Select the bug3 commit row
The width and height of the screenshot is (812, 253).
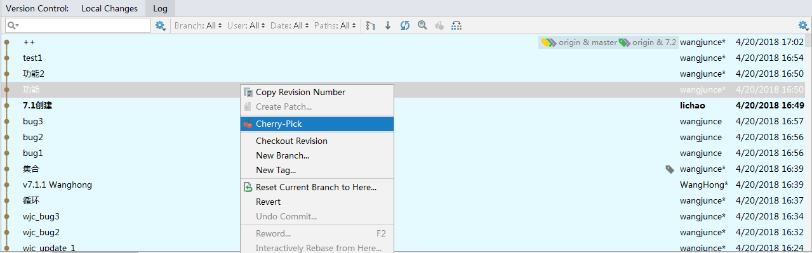406,121
